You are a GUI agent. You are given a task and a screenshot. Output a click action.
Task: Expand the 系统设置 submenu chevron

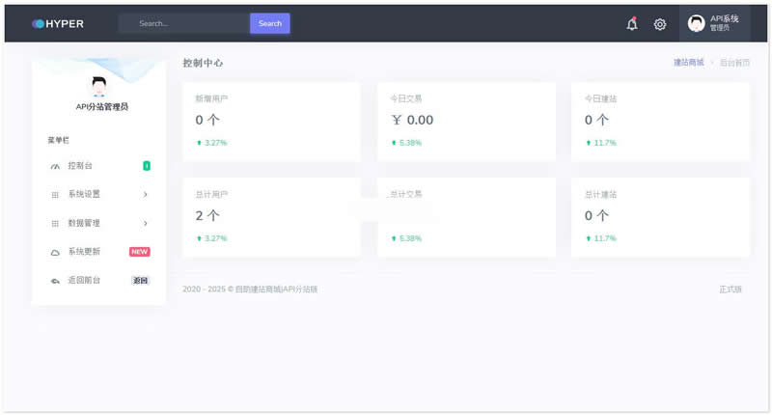(145, 194)
